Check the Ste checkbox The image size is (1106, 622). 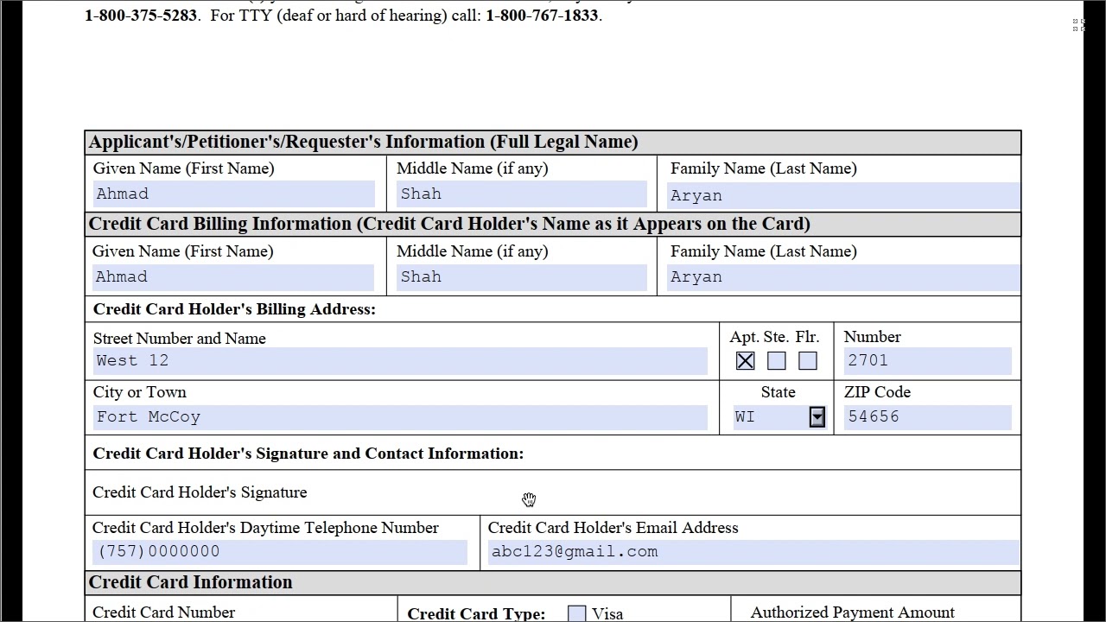(776, 360)
